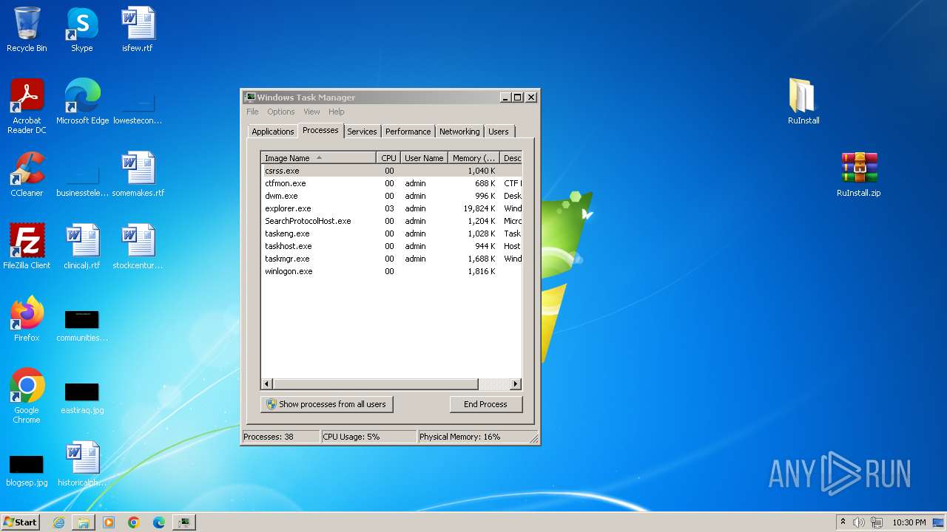The width and height of the screenshot is (947, 532).
Task: Open the Help menu in Task Manager
Action: tap(337, 112)
